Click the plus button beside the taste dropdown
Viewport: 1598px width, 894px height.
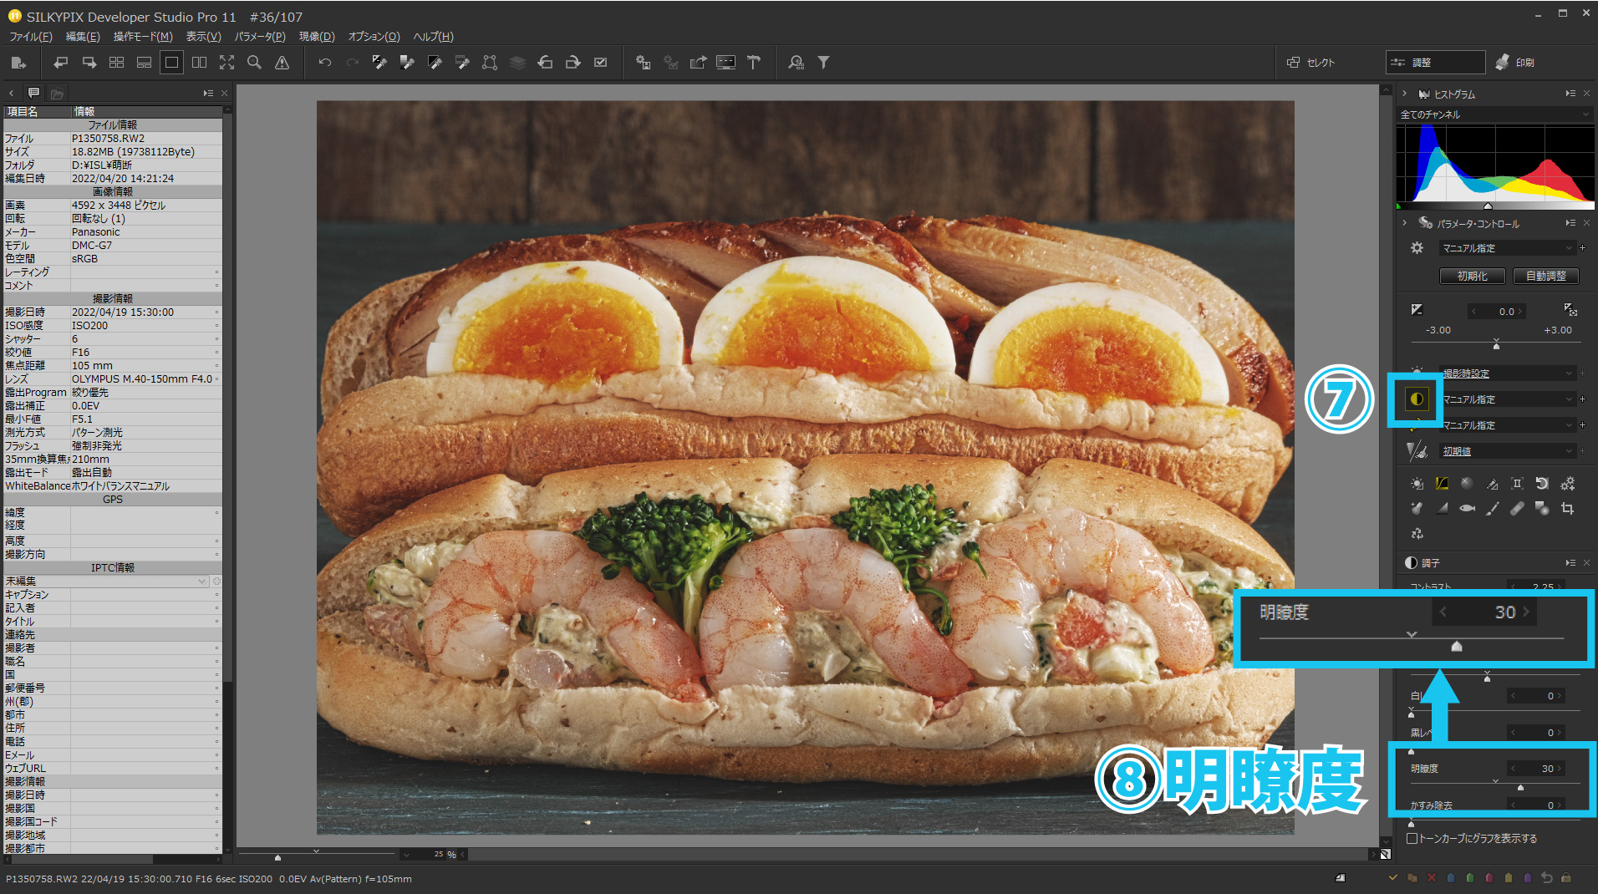pyautogui.click(x=1582, y=248)
